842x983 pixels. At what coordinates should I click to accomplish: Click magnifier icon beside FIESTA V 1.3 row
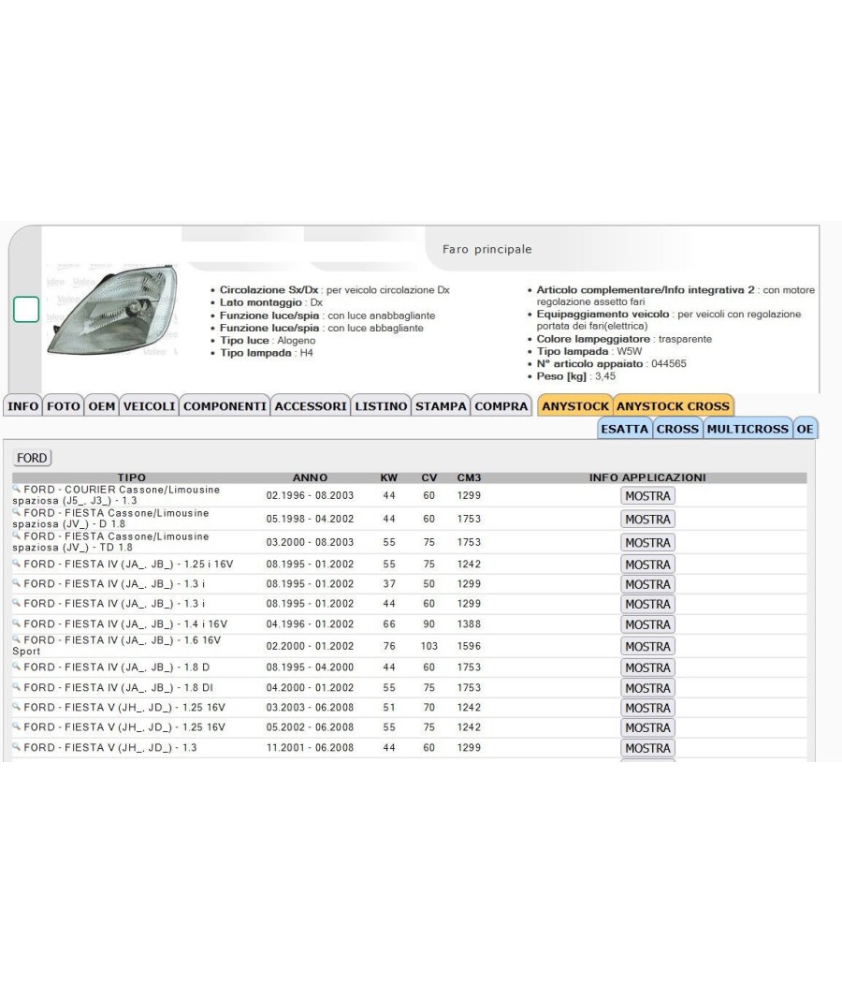(x=17, y=747)
